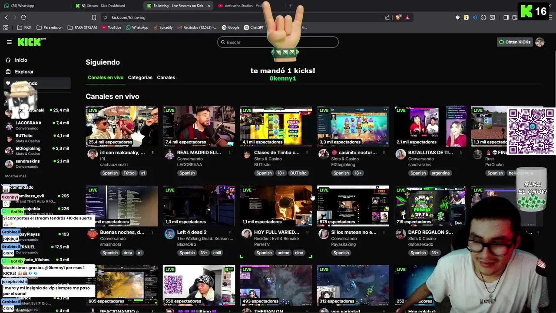556x313 pixels.
Task: Open sandraskins in sidebar following list
Action: (x=37, y=163)
